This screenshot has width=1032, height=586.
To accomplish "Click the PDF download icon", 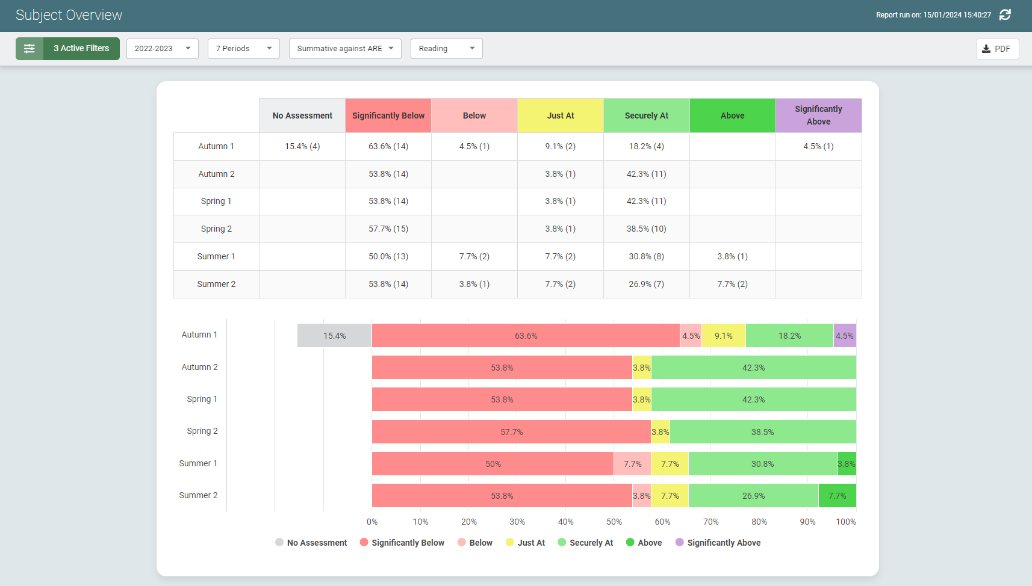I will pyautogui.click(x=986, y=49).
